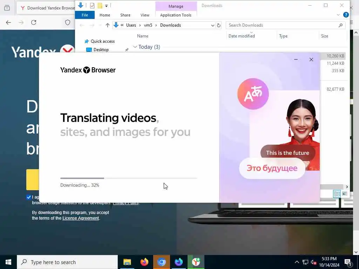
Task: Click vm5 in the address breadcrumb
Action: click(148, 25)
